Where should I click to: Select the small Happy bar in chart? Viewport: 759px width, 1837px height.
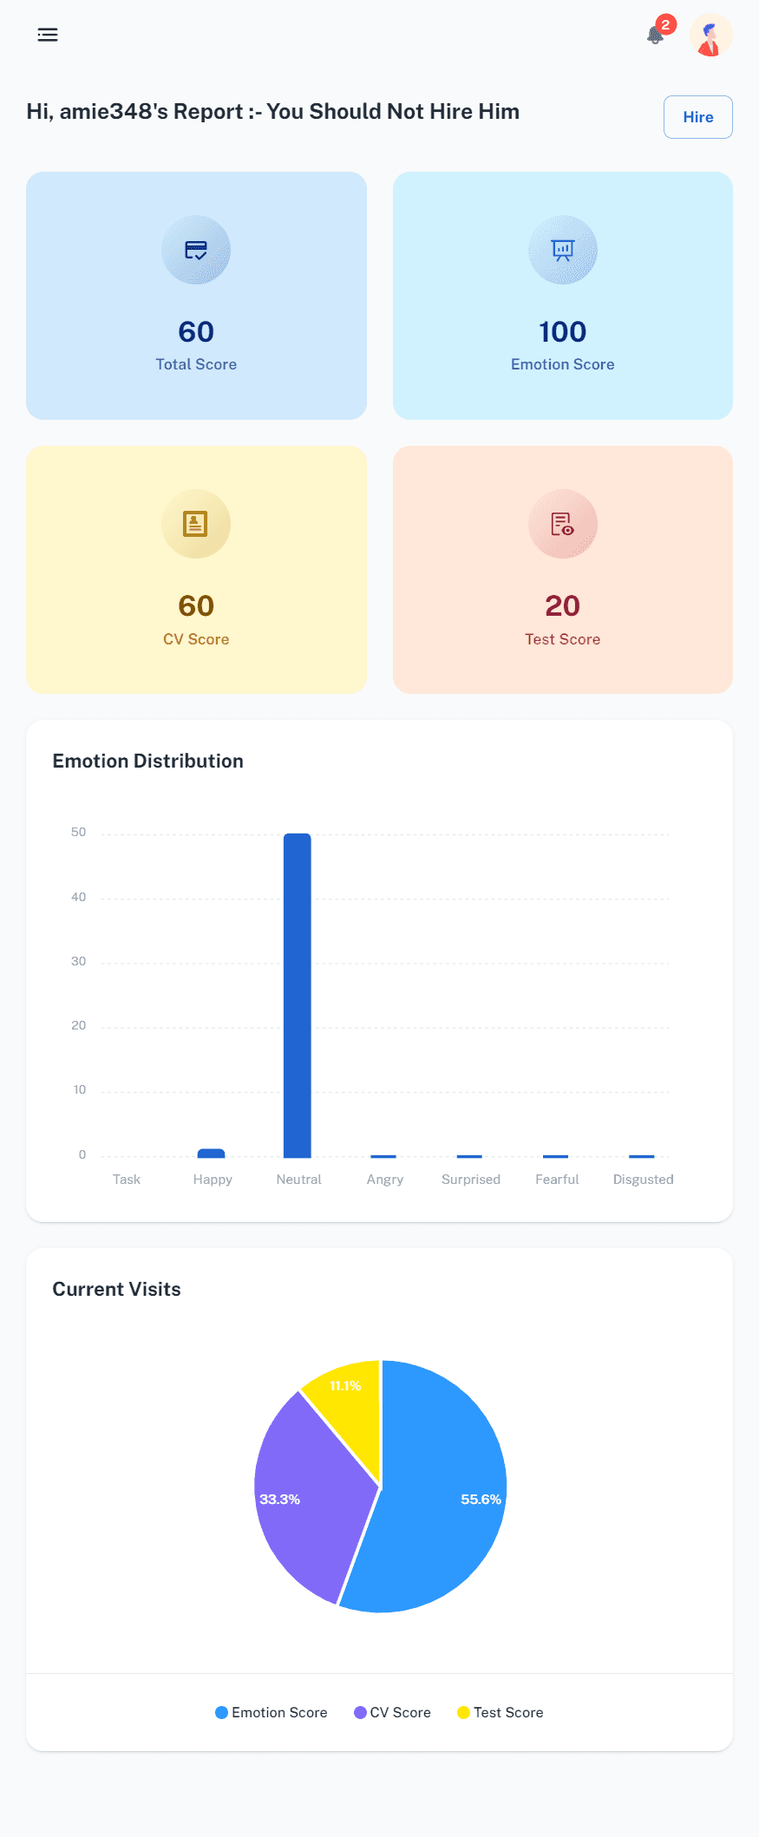(x=212, y=1153)
